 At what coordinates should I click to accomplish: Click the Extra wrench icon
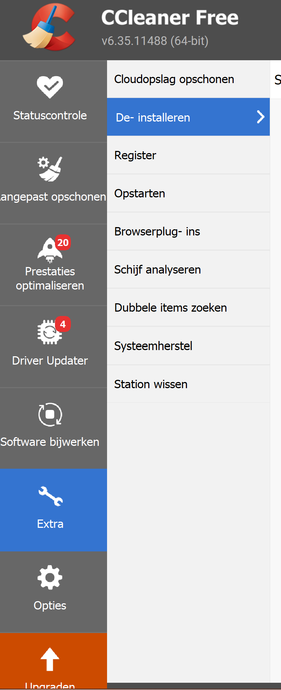(x=51, y=496)
